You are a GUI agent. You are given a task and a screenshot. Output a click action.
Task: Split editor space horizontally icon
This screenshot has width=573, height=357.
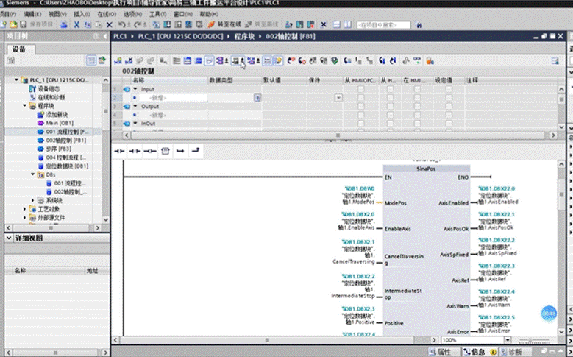click(x=337, y=24)
